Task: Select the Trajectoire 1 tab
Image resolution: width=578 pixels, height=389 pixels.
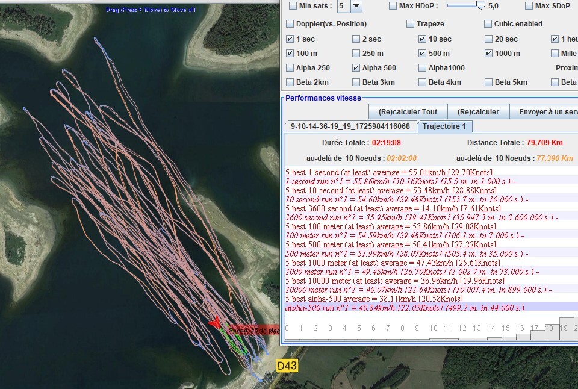Action: click(444, 126)
